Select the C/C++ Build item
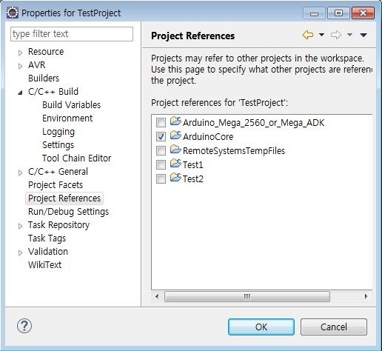This screenshot has height=351, width=382. [53, 92]
